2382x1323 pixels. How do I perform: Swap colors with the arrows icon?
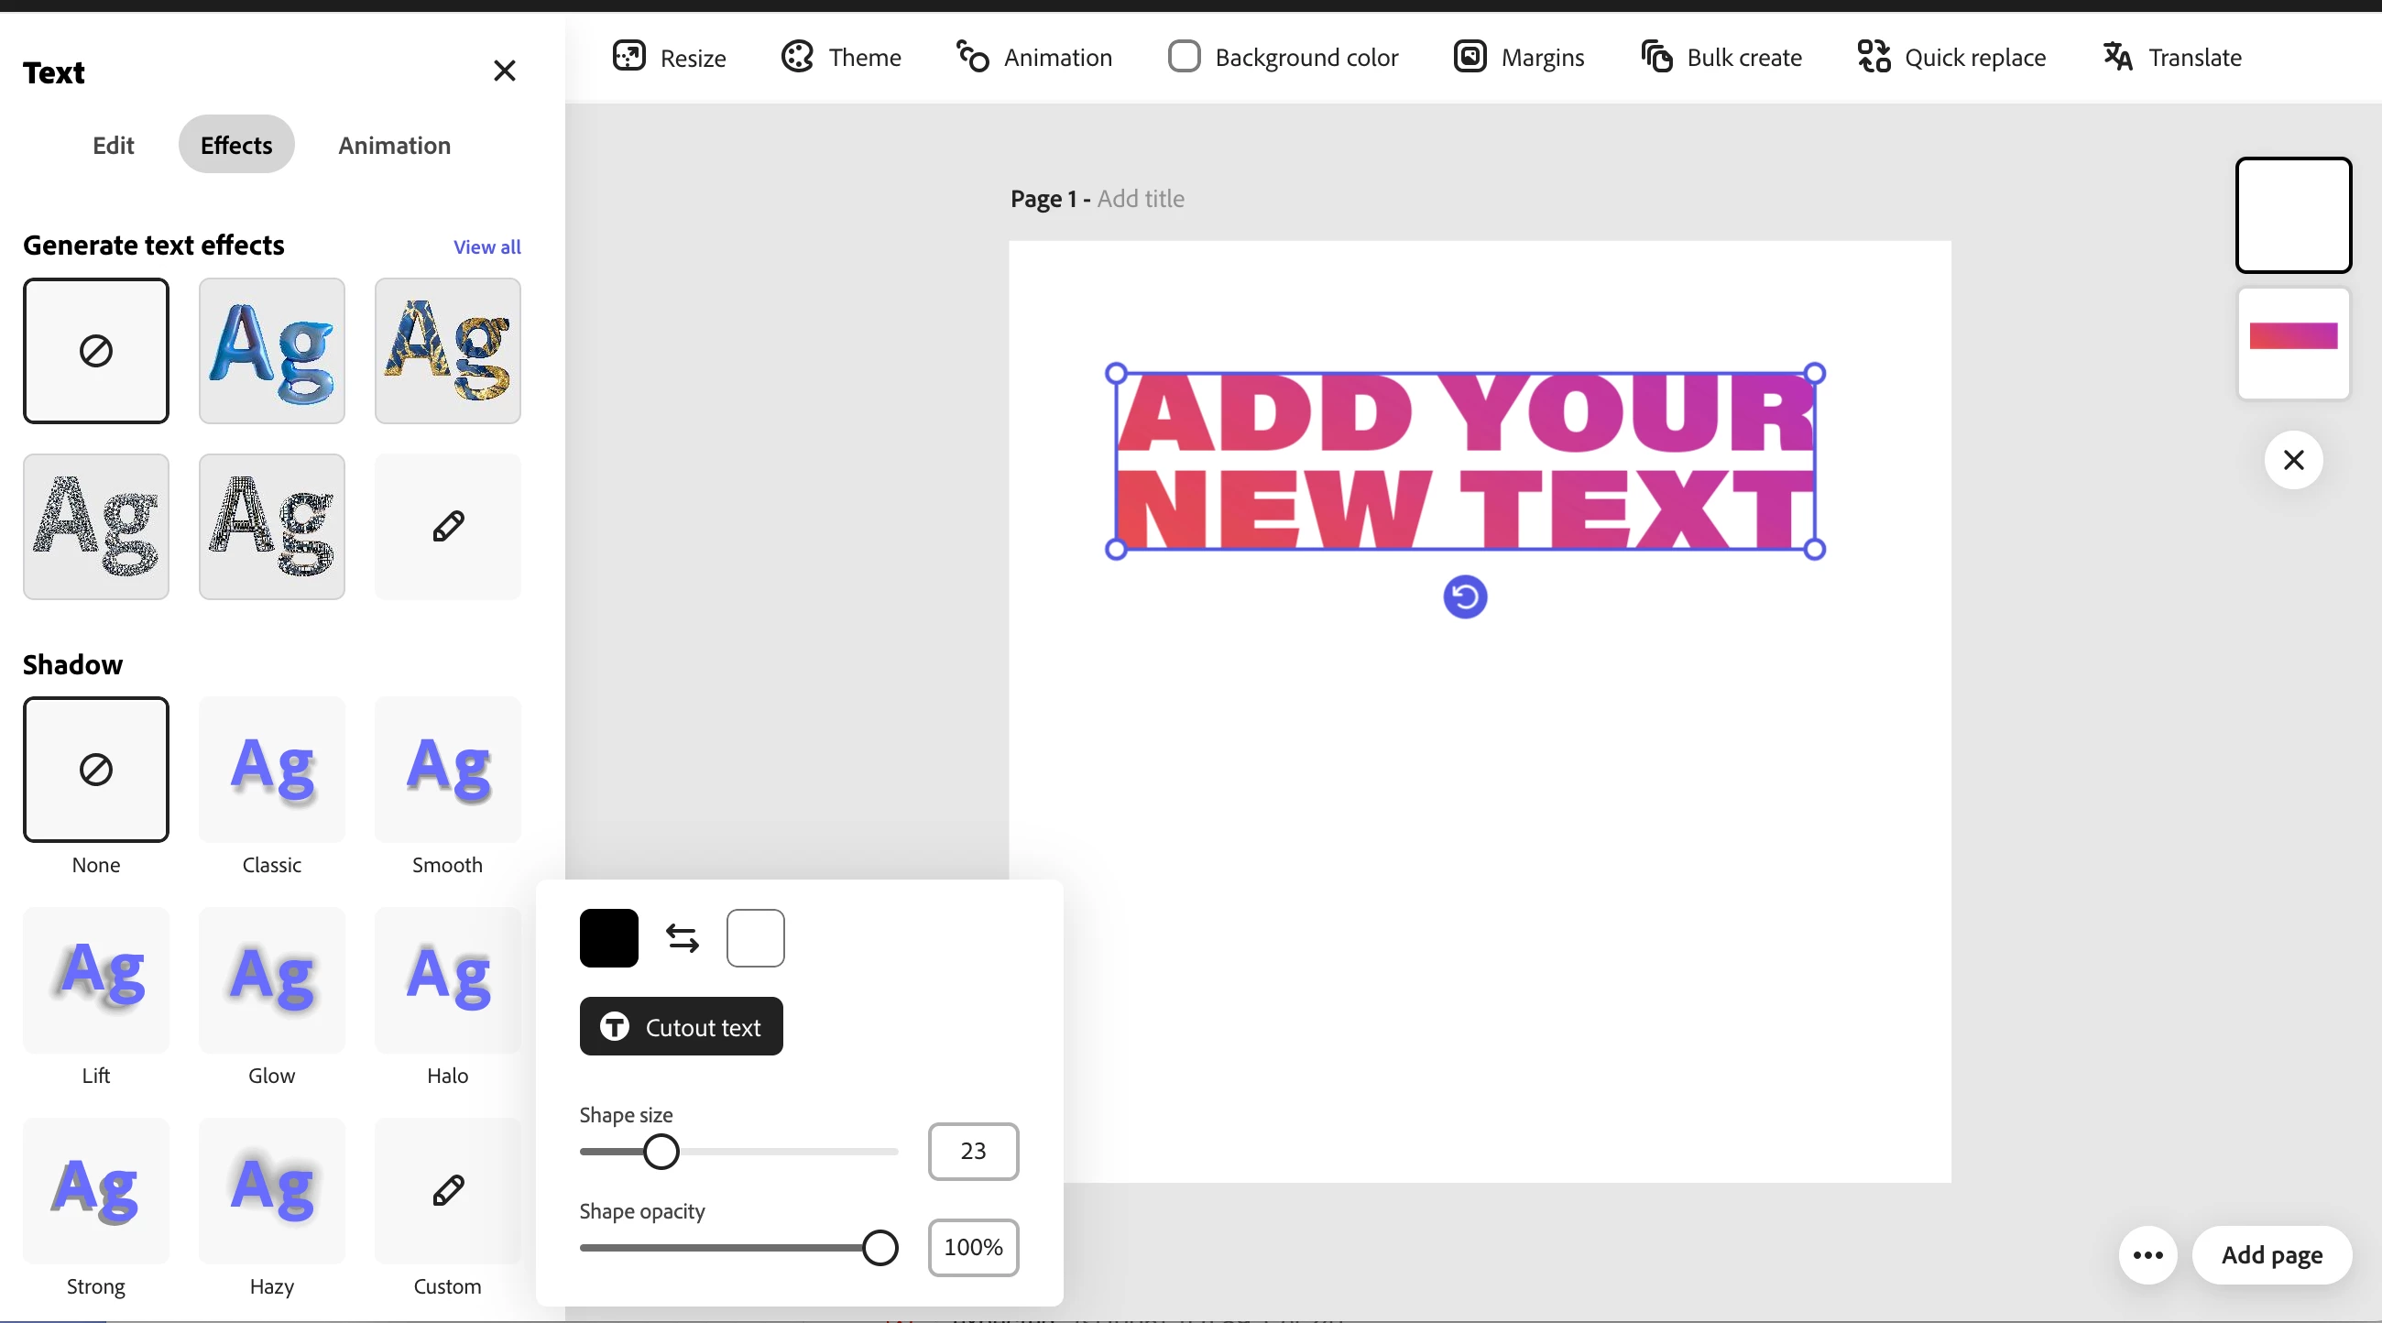pyautogui.click(x=683, y=937)
